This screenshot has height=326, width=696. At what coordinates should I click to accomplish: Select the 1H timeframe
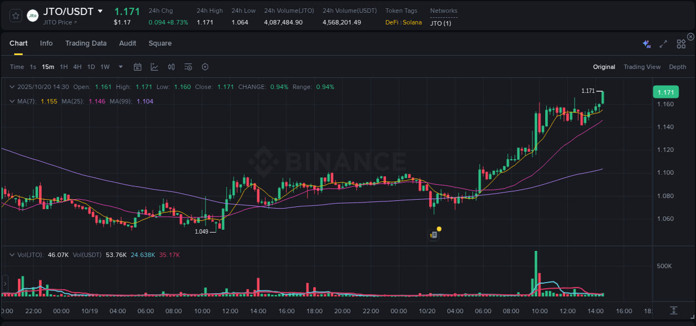click(x=64, y=67)
